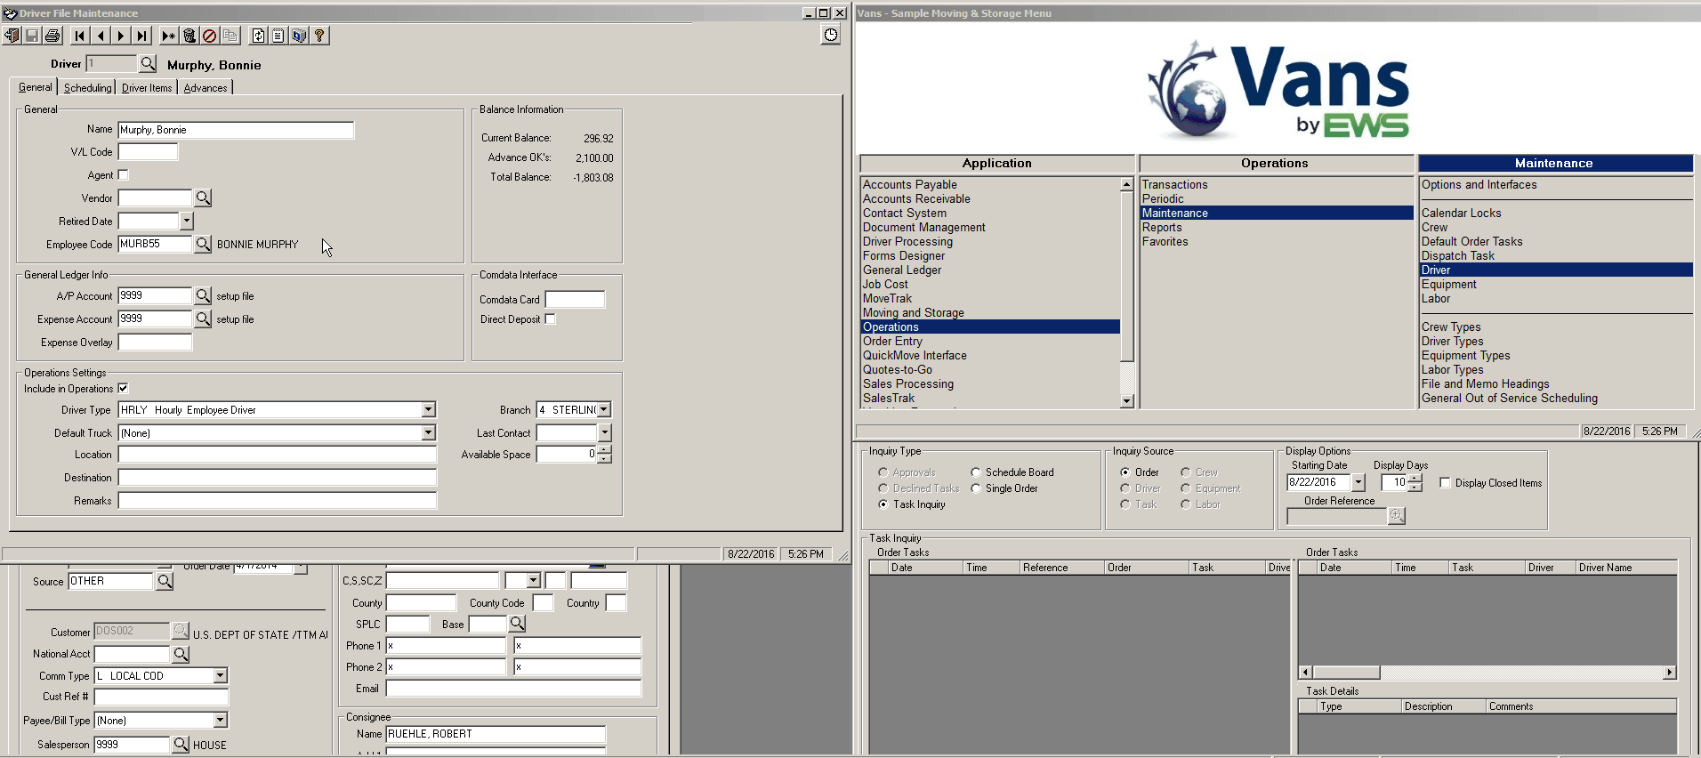Expand the Default Truck dropdown

click(x=429, y=432)
